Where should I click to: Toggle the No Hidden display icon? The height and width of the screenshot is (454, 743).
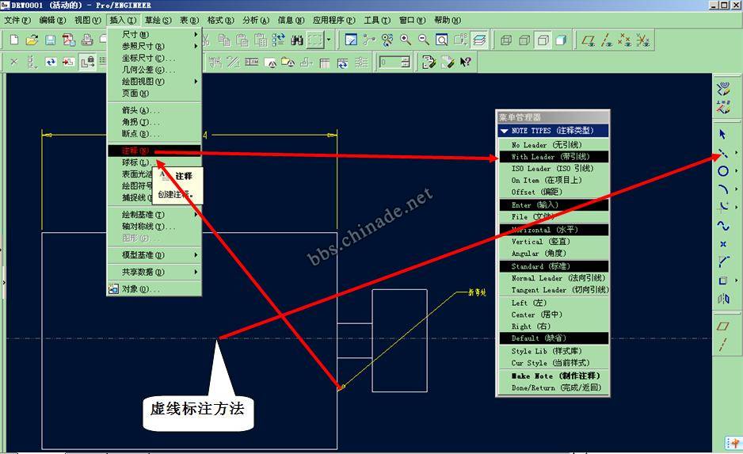point(543,40)
